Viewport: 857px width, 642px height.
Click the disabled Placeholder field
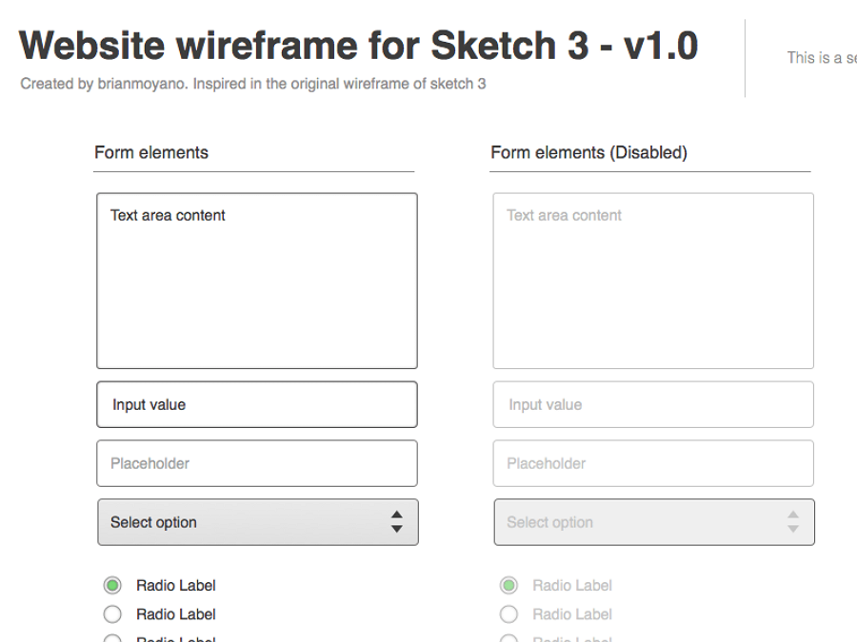pyautogui.click(x=652, y=463)
